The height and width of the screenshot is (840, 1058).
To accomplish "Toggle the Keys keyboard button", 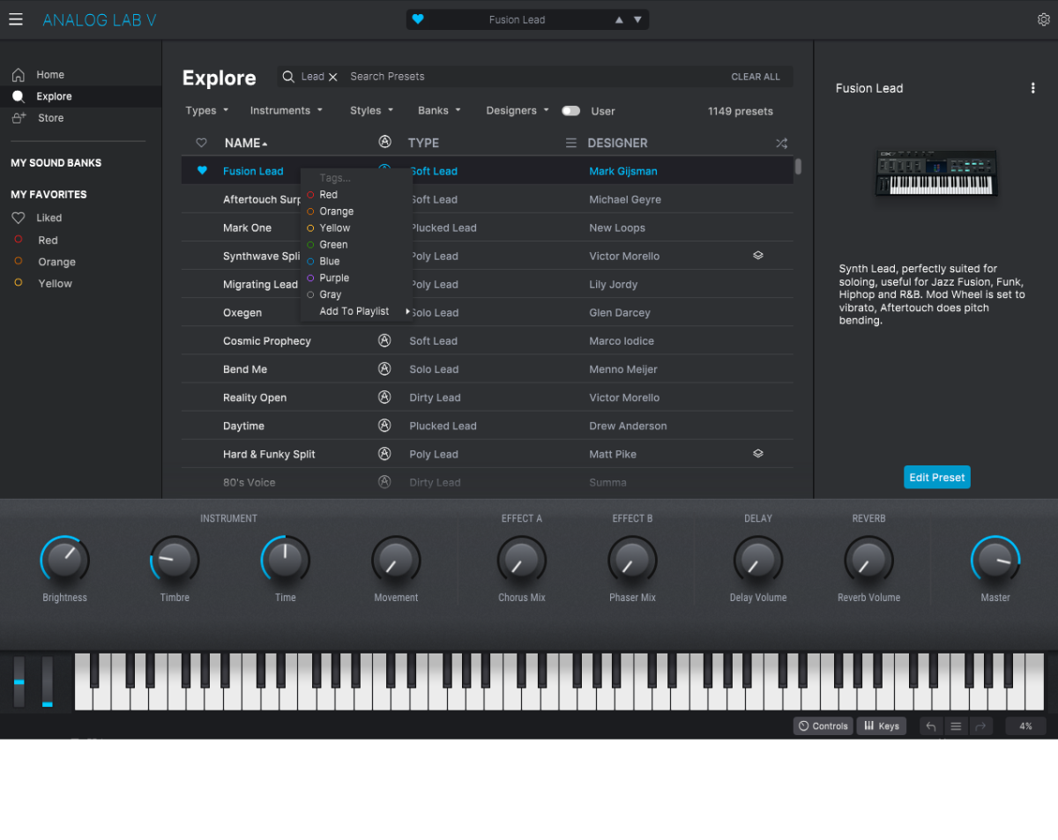I will (x=882, y=726).
